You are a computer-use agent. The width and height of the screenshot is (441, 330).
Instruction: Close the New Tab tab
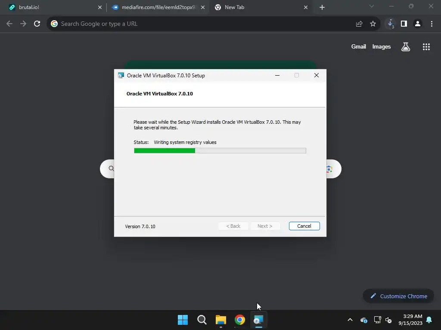[306, 7]
